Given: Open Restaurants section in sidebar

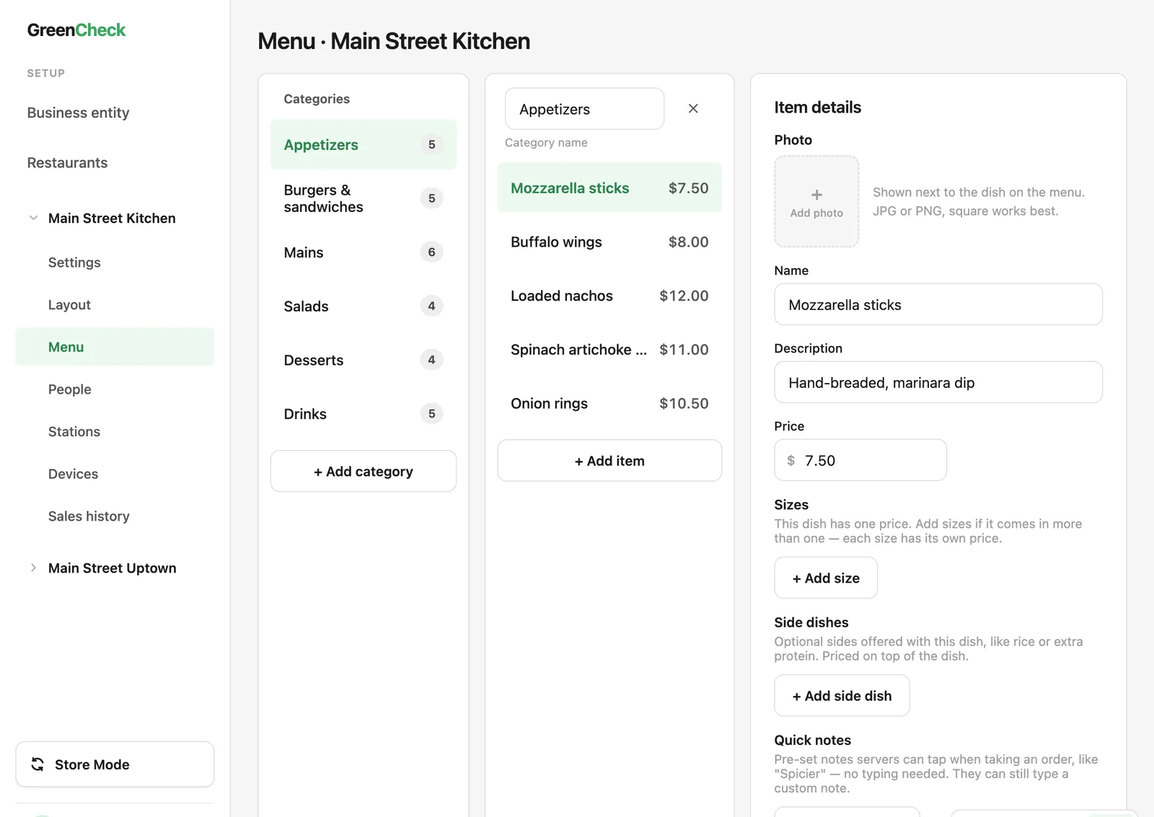Looking at the screenshot, I should 67,163.
